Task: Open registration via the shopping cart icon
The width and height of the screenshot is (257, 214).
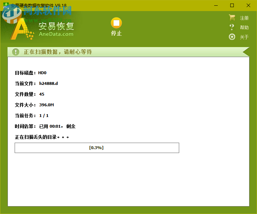Action: point(232,17)
